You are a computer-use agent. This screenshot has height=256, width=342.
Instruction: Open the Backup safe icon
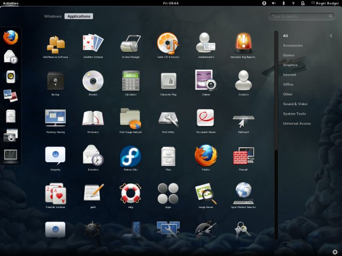pyautogui.click(x=56, y=83)
